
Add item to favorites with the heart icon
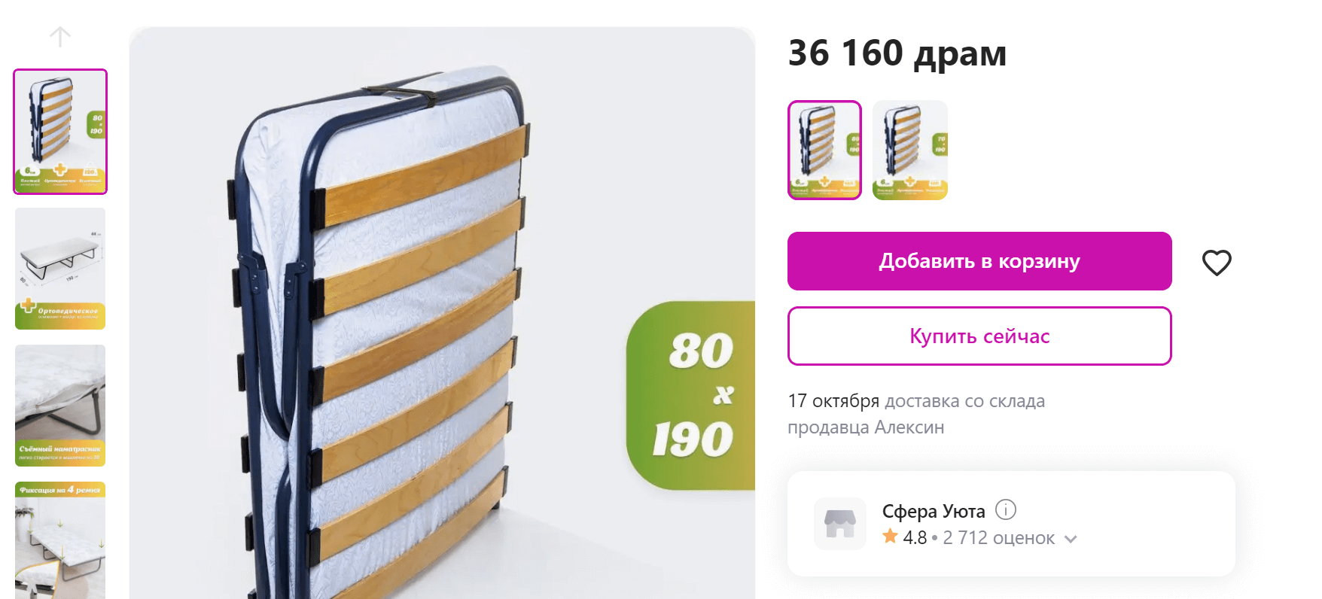[1217, 262]
